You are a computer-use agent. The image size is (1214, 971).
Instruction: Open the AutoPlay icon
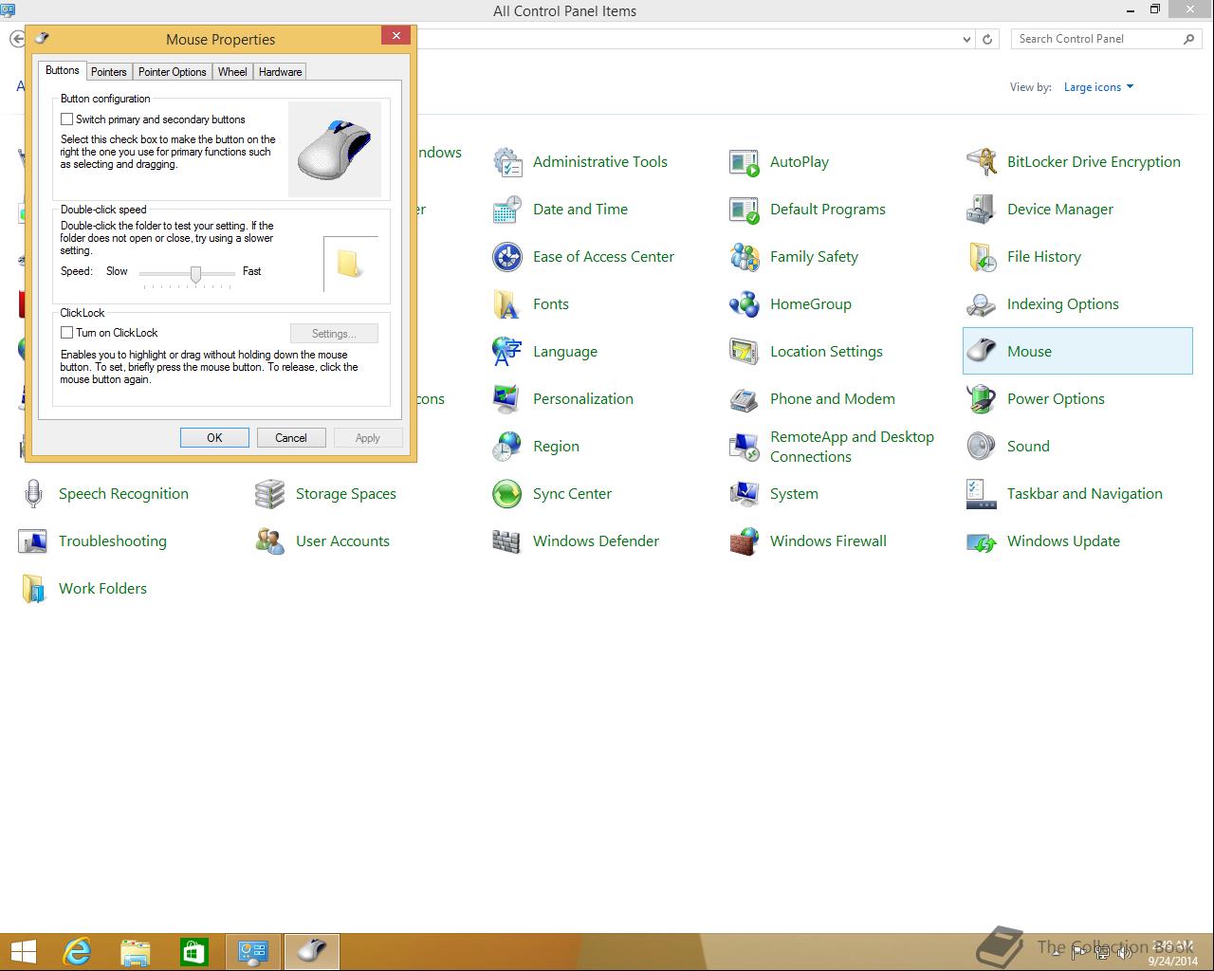tap(745, 162)
